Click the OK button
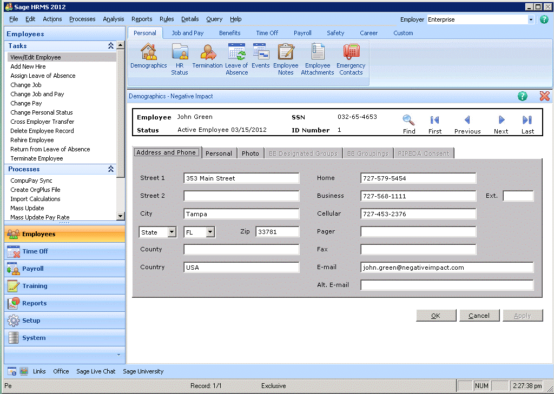The image size is (554, 394). tap(436, 316)
